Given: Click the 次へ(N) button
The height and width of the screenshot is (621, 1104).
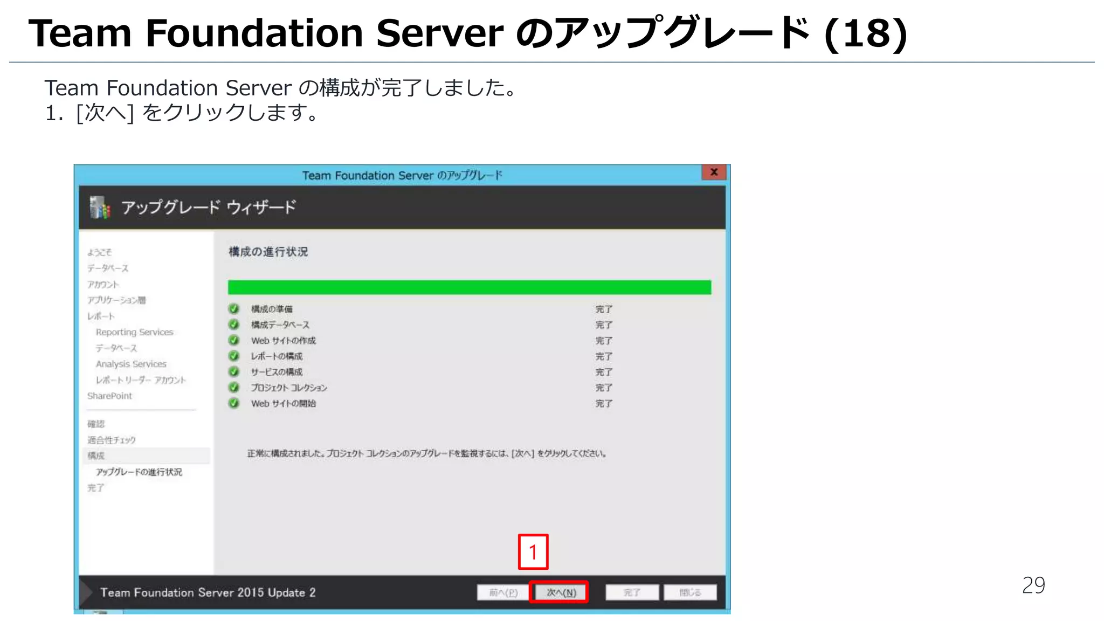Looking at the screenshot, I should click(x=561, y=592).
